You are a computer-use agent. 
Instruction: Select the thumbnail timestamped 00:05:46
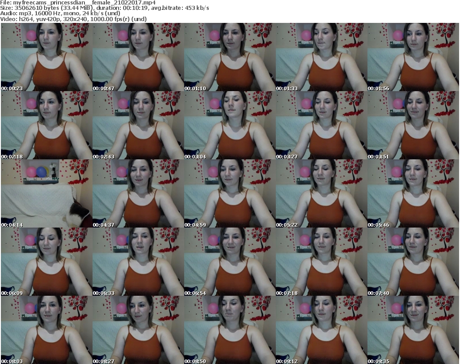tap(413, 194)
